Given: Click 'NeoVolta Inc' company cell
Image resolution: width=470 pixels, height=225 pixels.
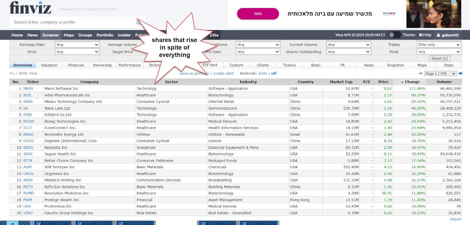Looking at the screenshot, I should pos(90,148).
